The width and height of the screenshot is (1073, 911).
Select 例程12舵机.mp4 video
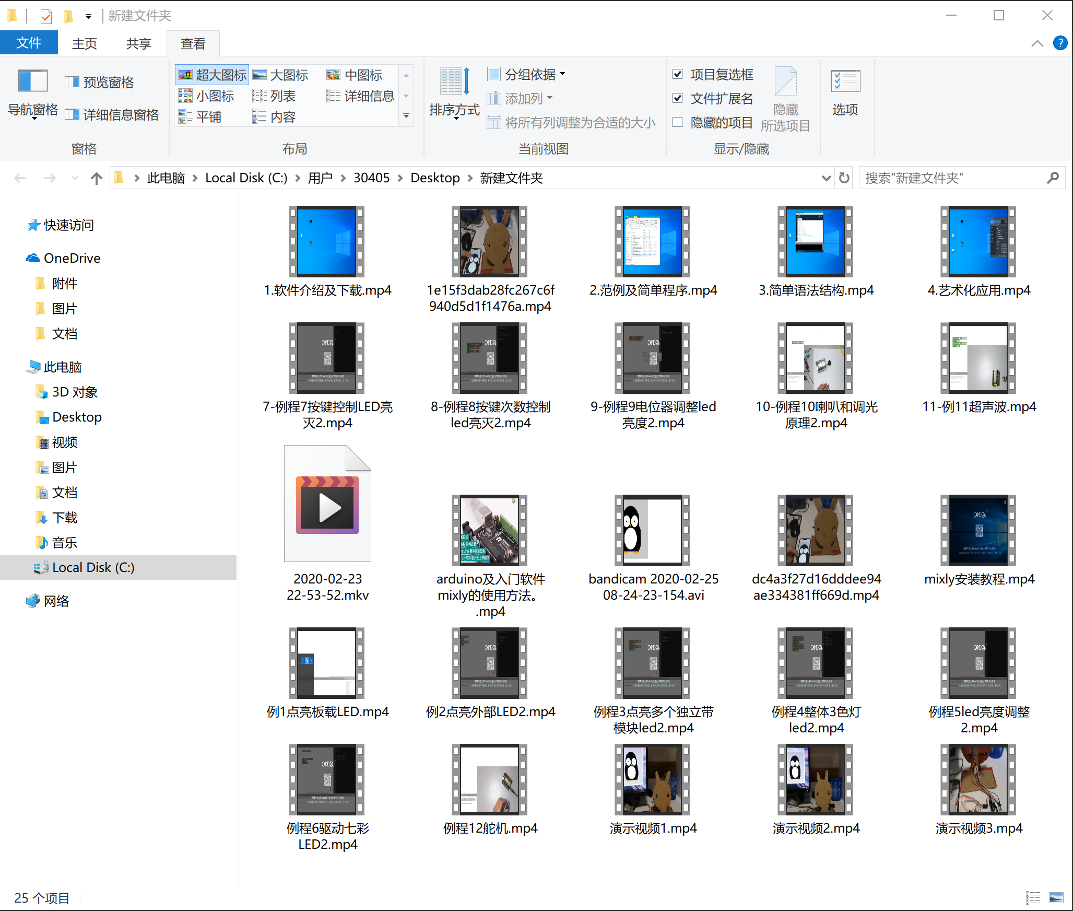pos(490,790)
